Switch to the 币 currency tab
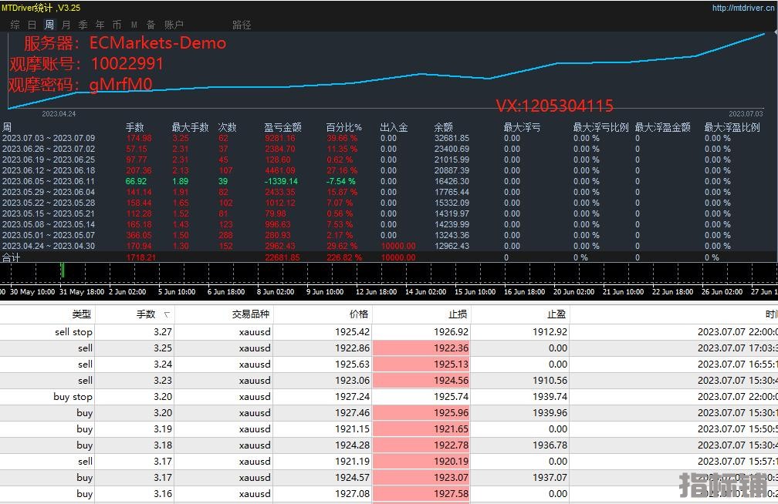 (117, 25)
